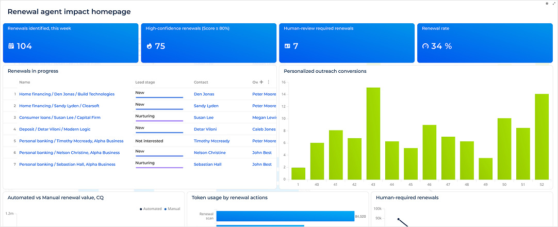Open the renewals list three-dot menu

pyautogui.click(x=268, y=82)
